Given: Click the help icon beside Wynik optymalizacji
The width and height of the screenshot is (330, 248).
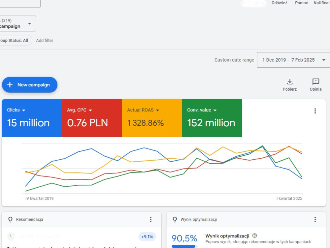Looking at the screenshot, I should [x=254, y=235].
